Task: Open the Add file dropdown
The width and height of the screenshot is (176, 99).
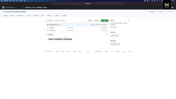Action: [x=97, y=21]
